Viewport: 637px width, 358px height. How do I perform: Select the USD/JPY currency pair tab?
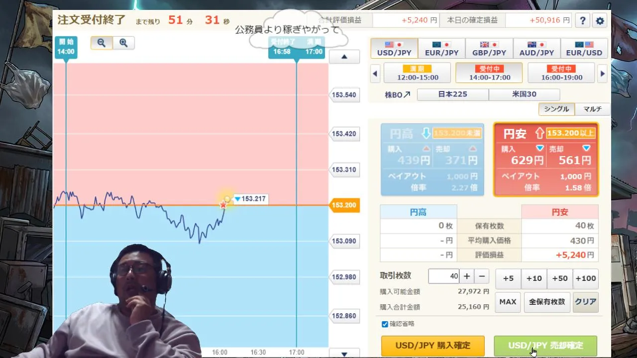394,48
